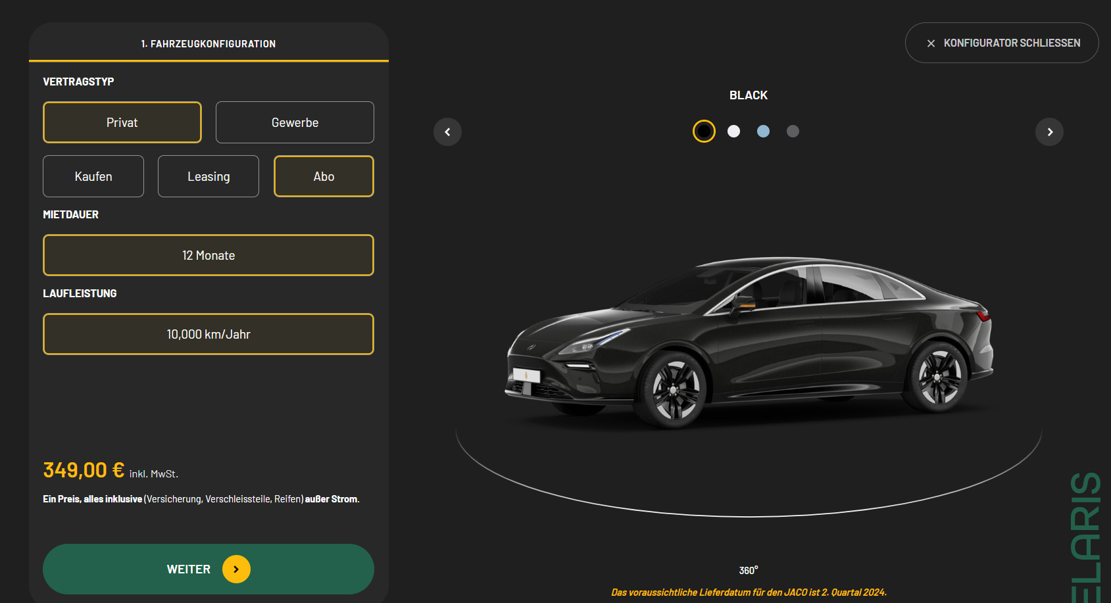Click the Laufleistung heading
Screen dimensions: 1111x603
[80, 293]
